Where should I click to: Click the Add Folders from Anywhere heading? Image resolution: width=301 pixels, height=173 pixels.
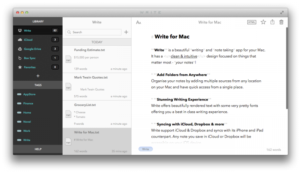182,75
